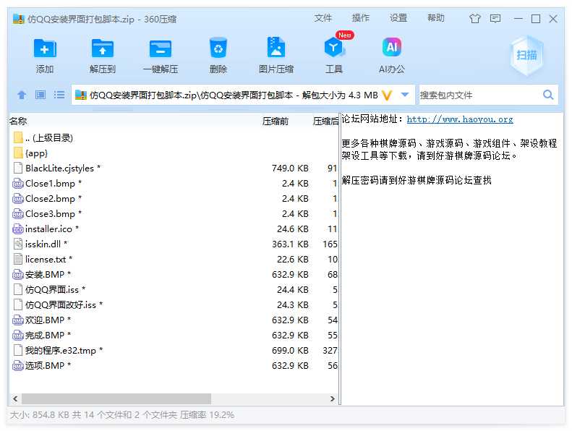
Task: Click the 解压到 (Extract to) icon
Action: pyautogui.click(x=103, y=48)
